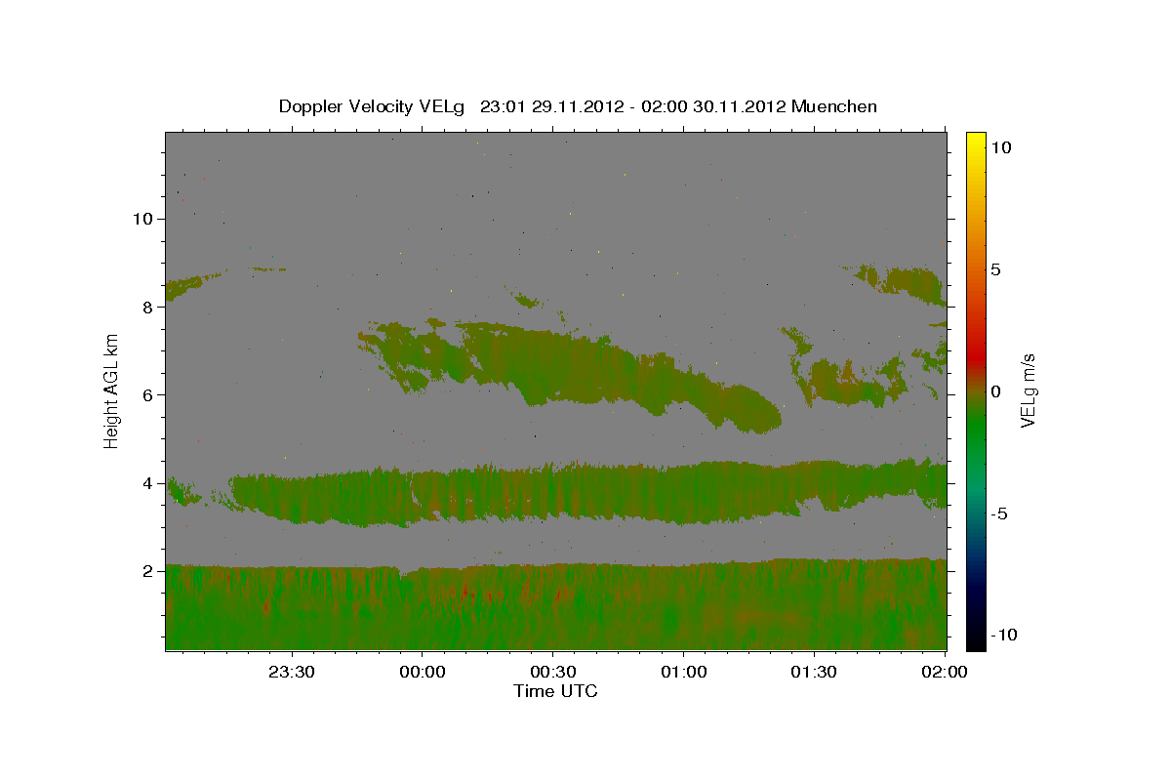The width and height of the screenshot is (1171, 781).
Task: Click the colorbar tick label "0"
Action: click(998, 391)
